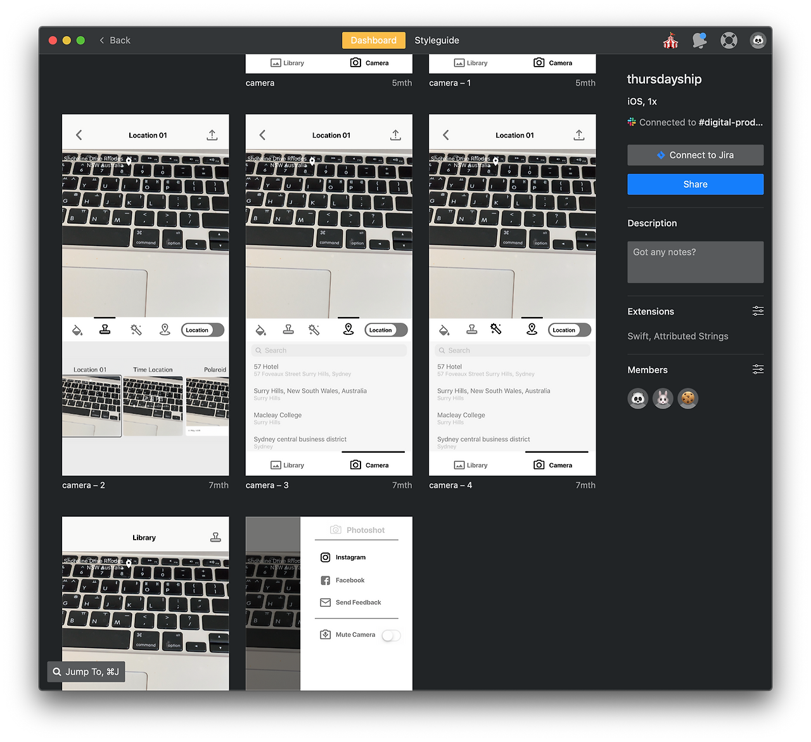Go back using the Back button
Image resolution: width=811 pixels, height=742 pixels.
click(115, 40)
